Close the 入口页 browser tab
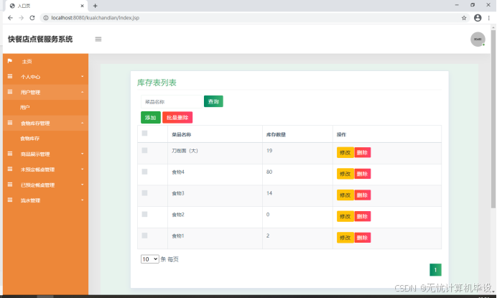Screen dimensions: 497x298 [x=82, y=6]
